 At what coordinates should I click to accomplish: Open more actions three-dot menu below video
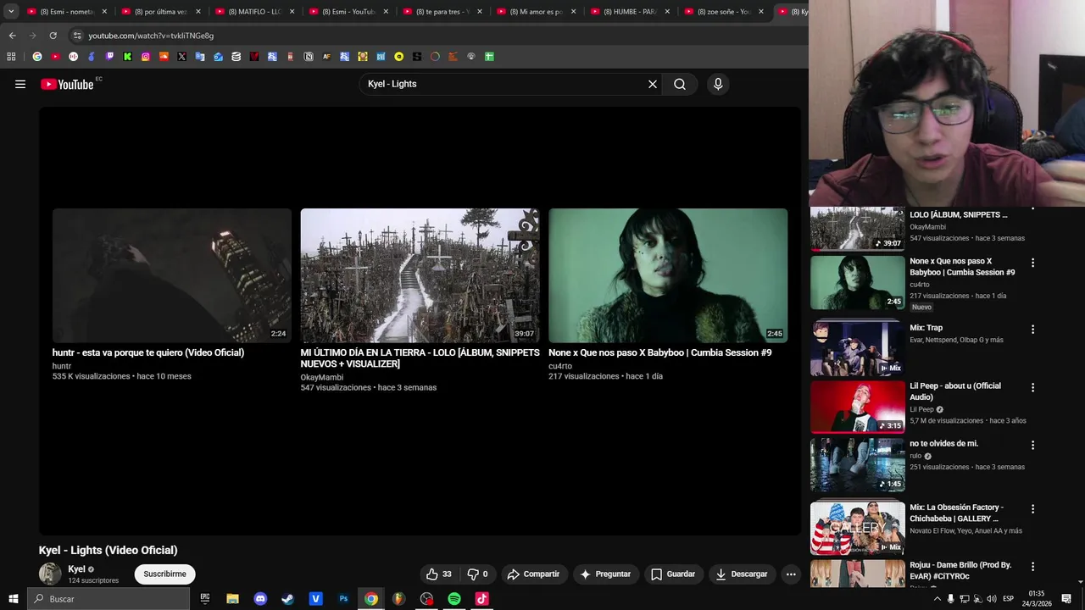pos(791,574)
